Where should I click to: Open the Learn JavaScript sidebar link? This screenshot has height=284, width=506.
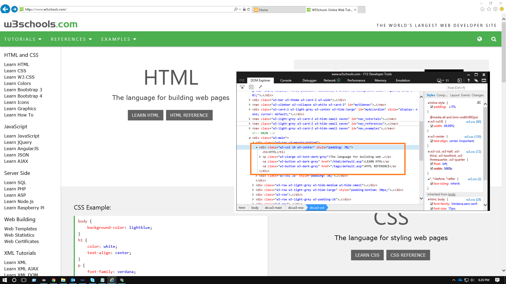22,136
